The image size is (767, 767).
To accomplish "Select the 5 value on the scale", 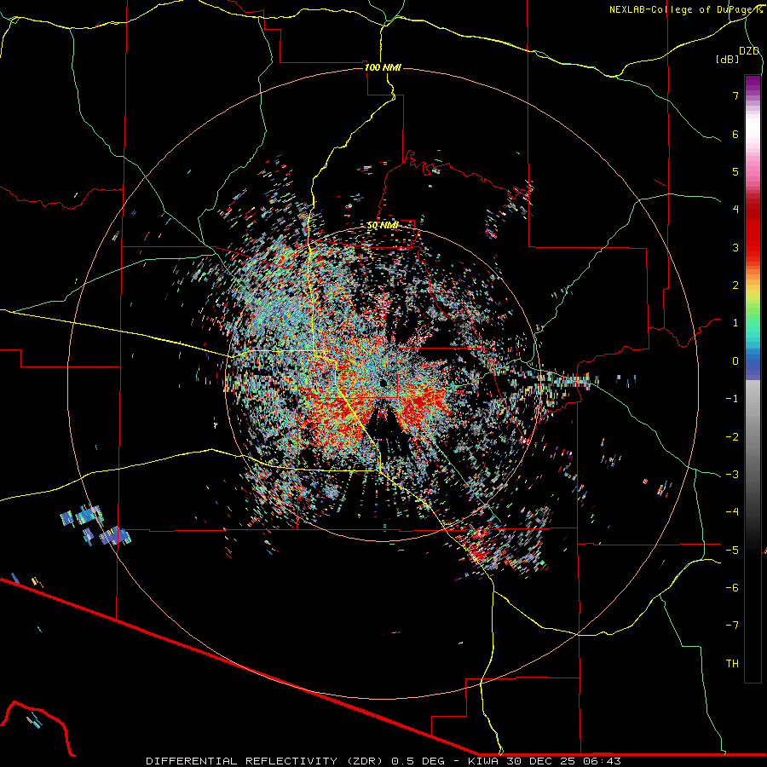I will [735, 171].
